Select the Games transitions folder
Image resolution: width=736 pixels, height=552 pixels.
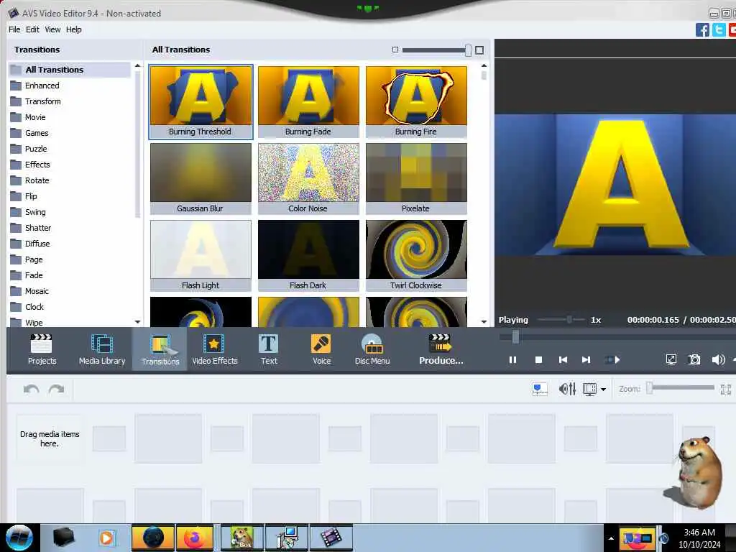coord(70,133)
